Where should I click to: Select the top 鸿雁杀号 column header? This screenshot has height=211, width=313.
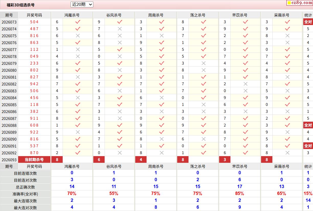coord(72,15)
